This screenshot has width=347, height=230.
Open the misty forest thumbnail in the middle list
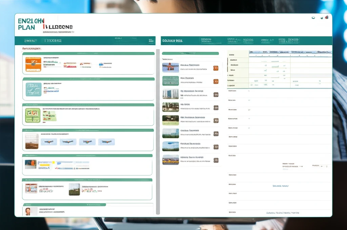tap(170, 133)
